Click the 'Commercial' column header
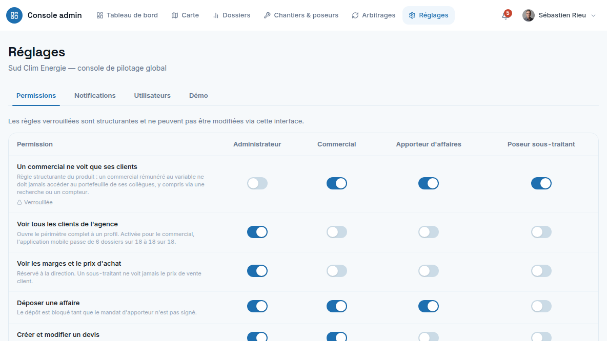 (x=337, y=144)
